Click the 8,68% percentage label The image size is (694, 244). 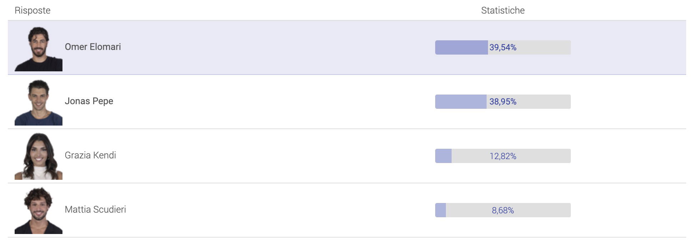(x=503, y=210)
